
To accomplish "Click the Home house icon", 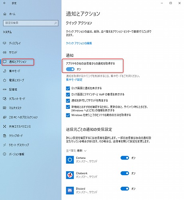I will pos(5,14).
